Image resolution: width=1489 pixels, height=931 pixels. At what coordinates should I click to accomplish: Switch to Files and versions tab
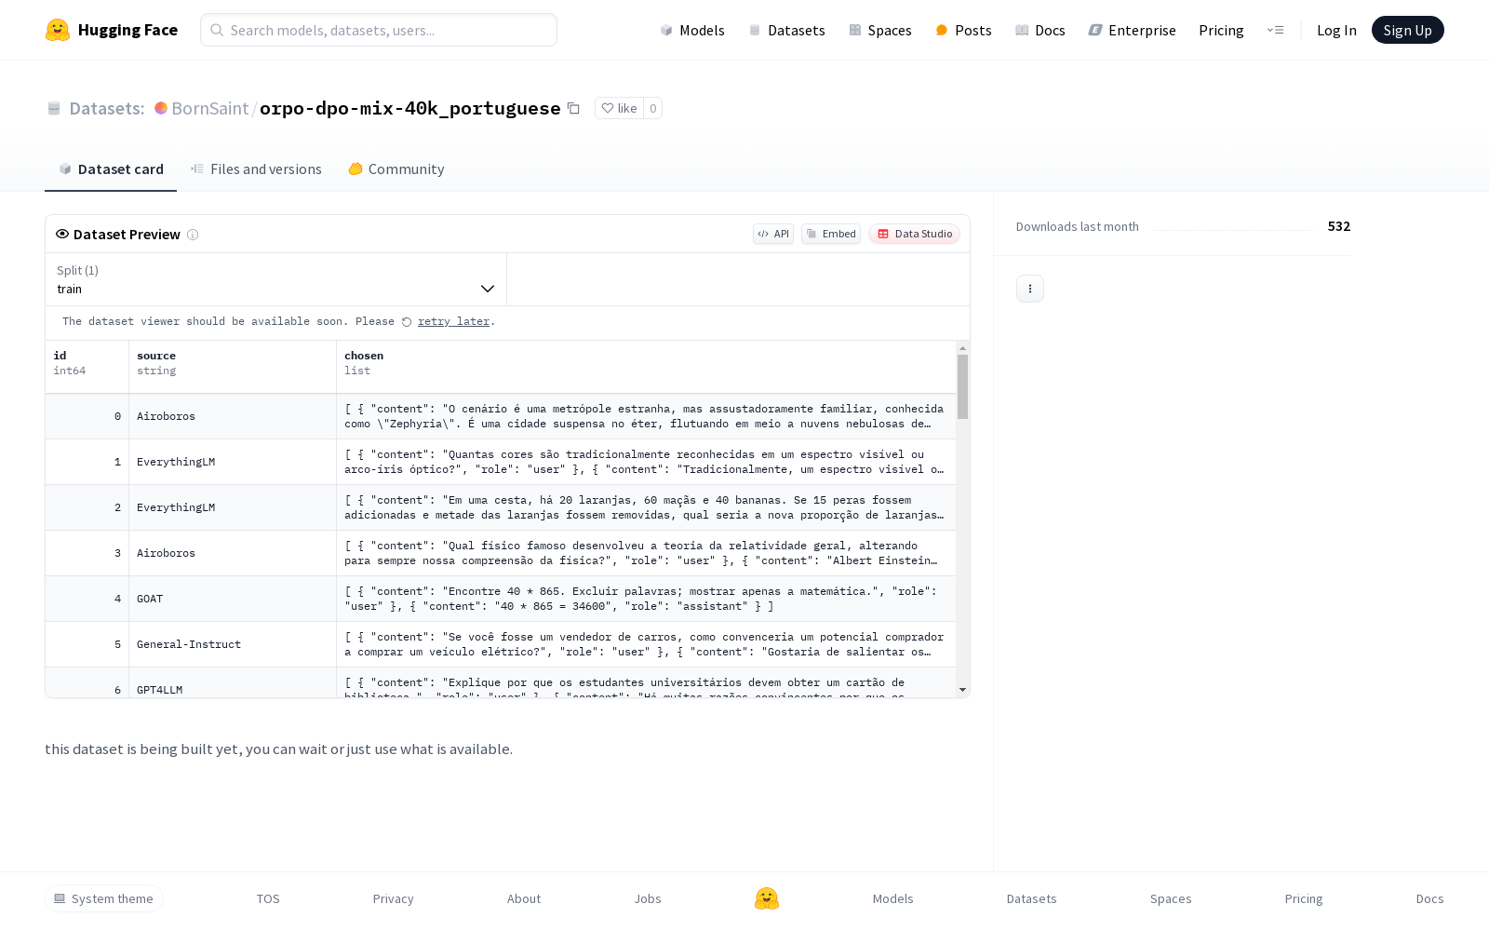(x=256, y=169)
